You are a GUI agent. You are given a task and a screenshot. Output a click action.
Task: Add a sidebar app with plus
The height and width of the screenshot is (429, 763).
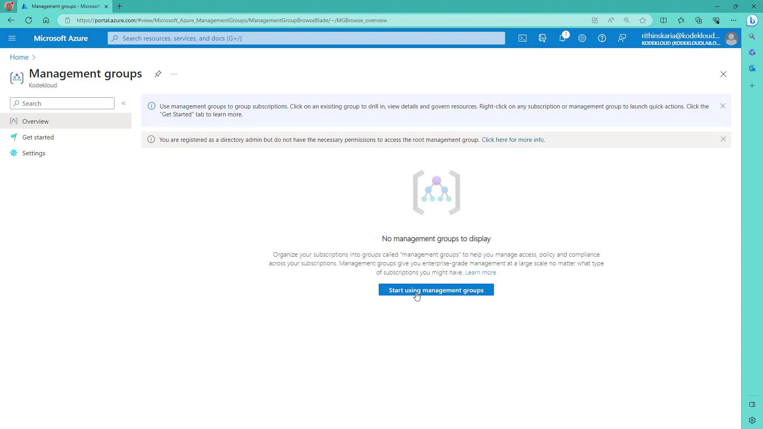coord(752,86)
